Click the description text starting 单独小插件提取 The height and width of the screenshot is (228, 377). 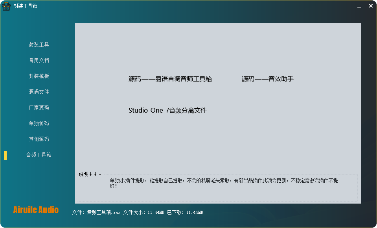coord(224,183)
